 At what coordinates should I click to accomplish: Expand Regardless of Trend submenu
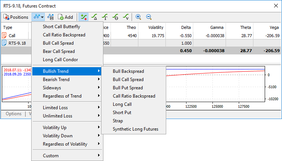(x=67, y=96)
